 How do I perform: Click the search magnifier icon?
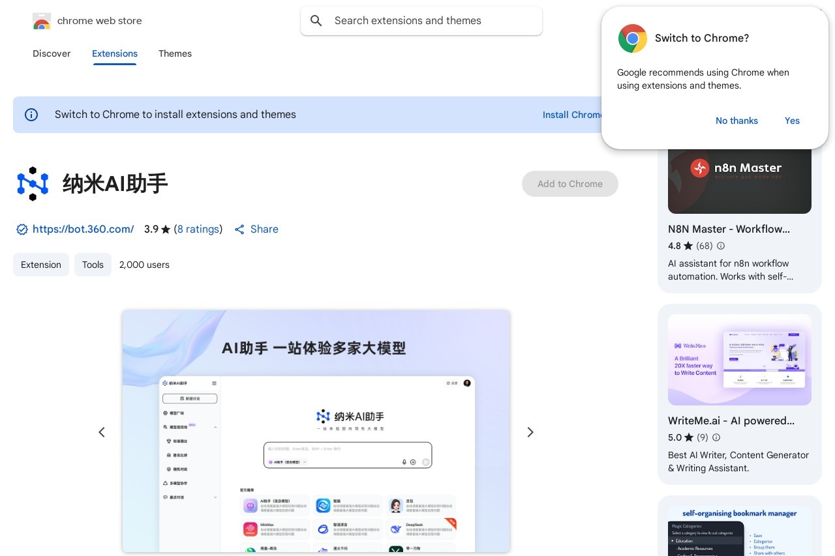coord(316,21)
